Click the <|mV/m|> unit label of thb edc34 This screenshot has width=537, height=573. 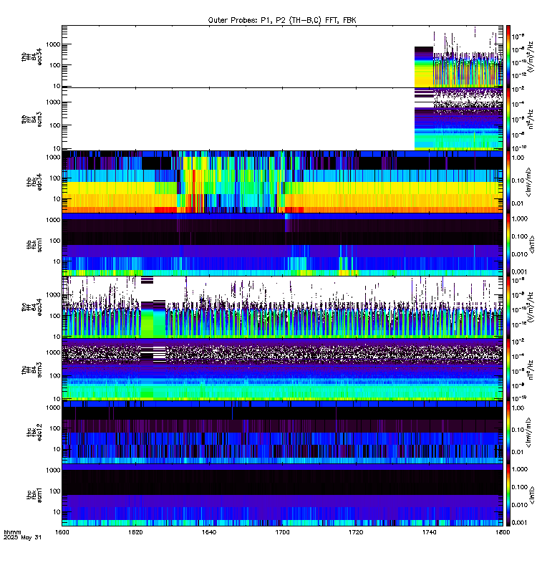coord(529,182)
